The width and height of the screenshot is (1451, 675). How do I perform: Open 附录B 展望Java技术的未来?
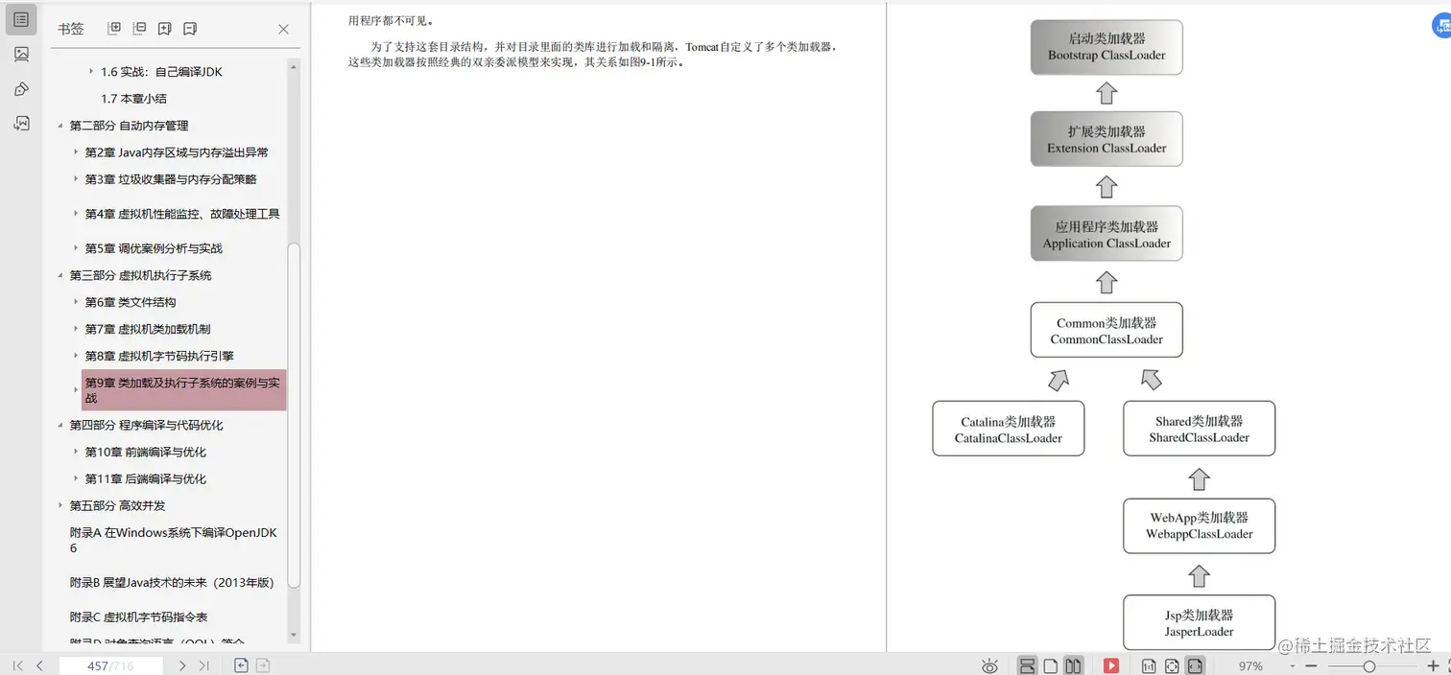coord(172,582)
